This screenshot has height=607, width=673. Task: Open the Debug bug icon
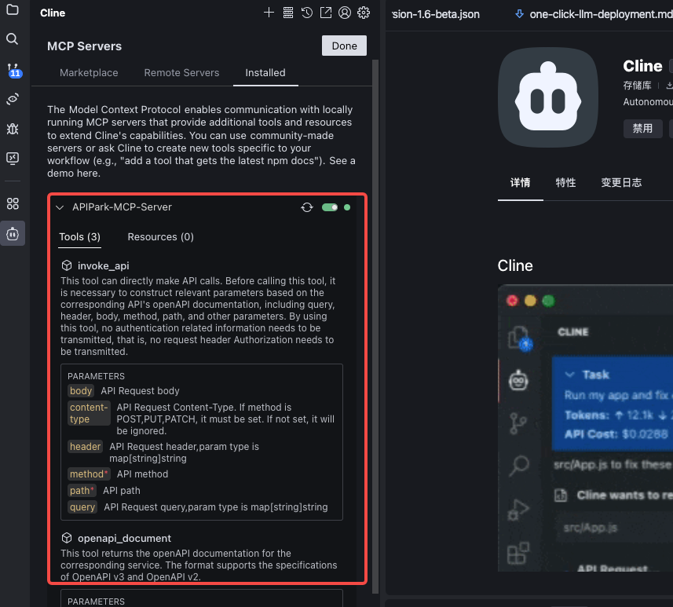13,129
